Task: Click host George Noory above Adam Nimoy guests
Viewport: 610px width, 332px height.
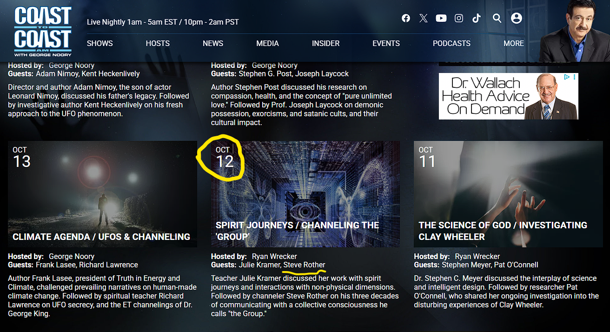Action: (72, 65)
